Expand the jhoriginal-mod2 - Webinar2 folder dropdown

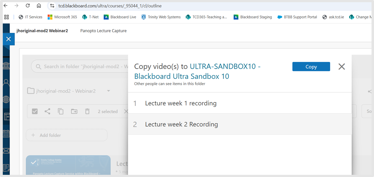coord(108,91)
